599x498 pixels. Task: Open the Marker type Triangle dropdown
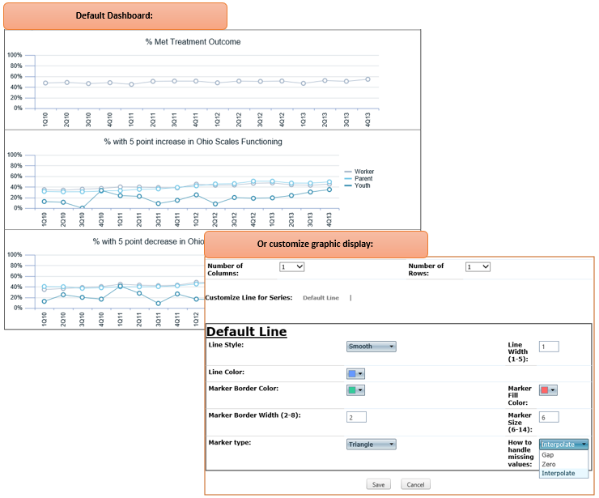[371, 444]
